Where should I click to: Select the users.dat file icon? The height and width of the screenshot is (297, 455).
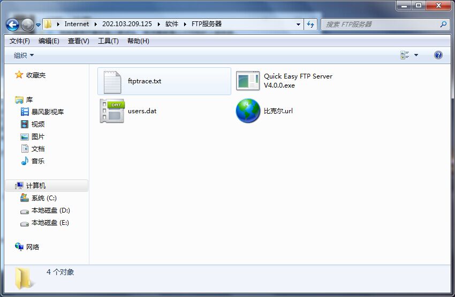tap(112, 111)
